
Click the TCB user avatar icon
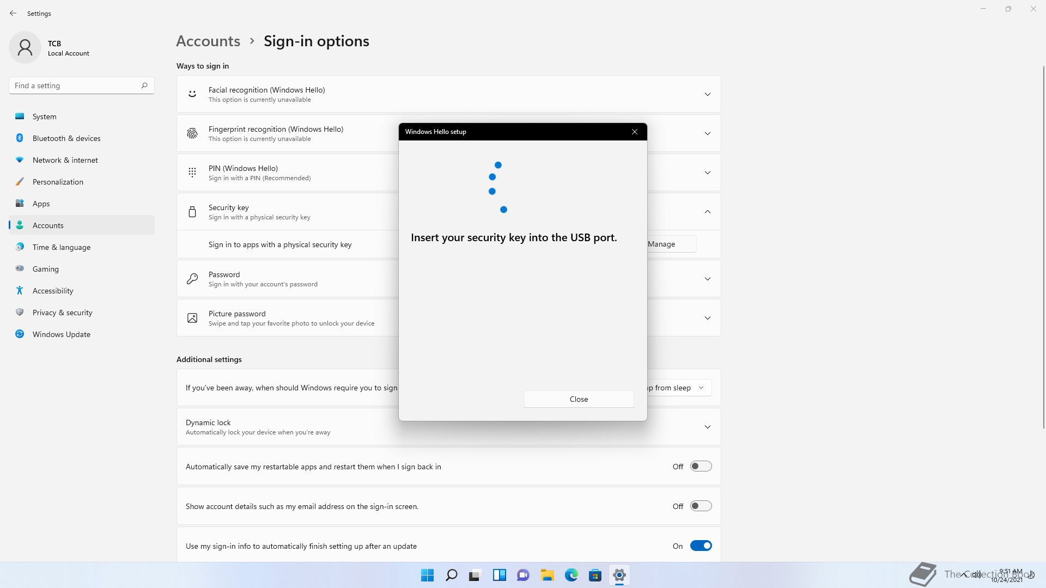point(25,47)
